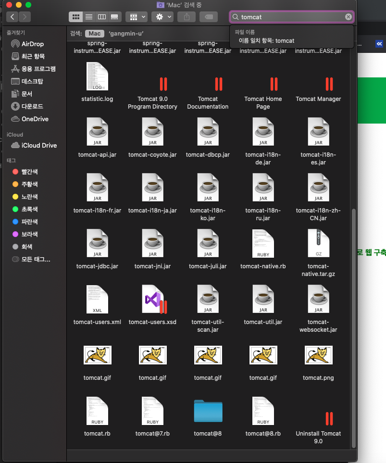Open the group-by arrangement dropdown
Viewport: 386px width, 463px height.
137,17
